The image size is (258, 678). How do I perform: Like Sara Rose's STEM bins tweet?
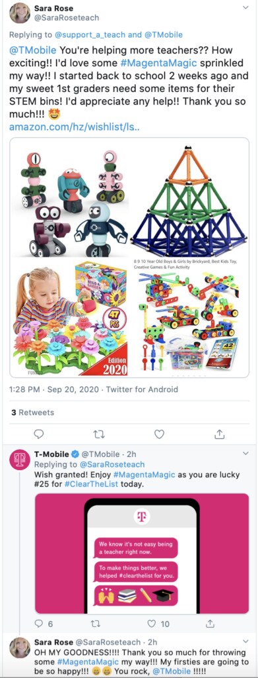point(160,434)
